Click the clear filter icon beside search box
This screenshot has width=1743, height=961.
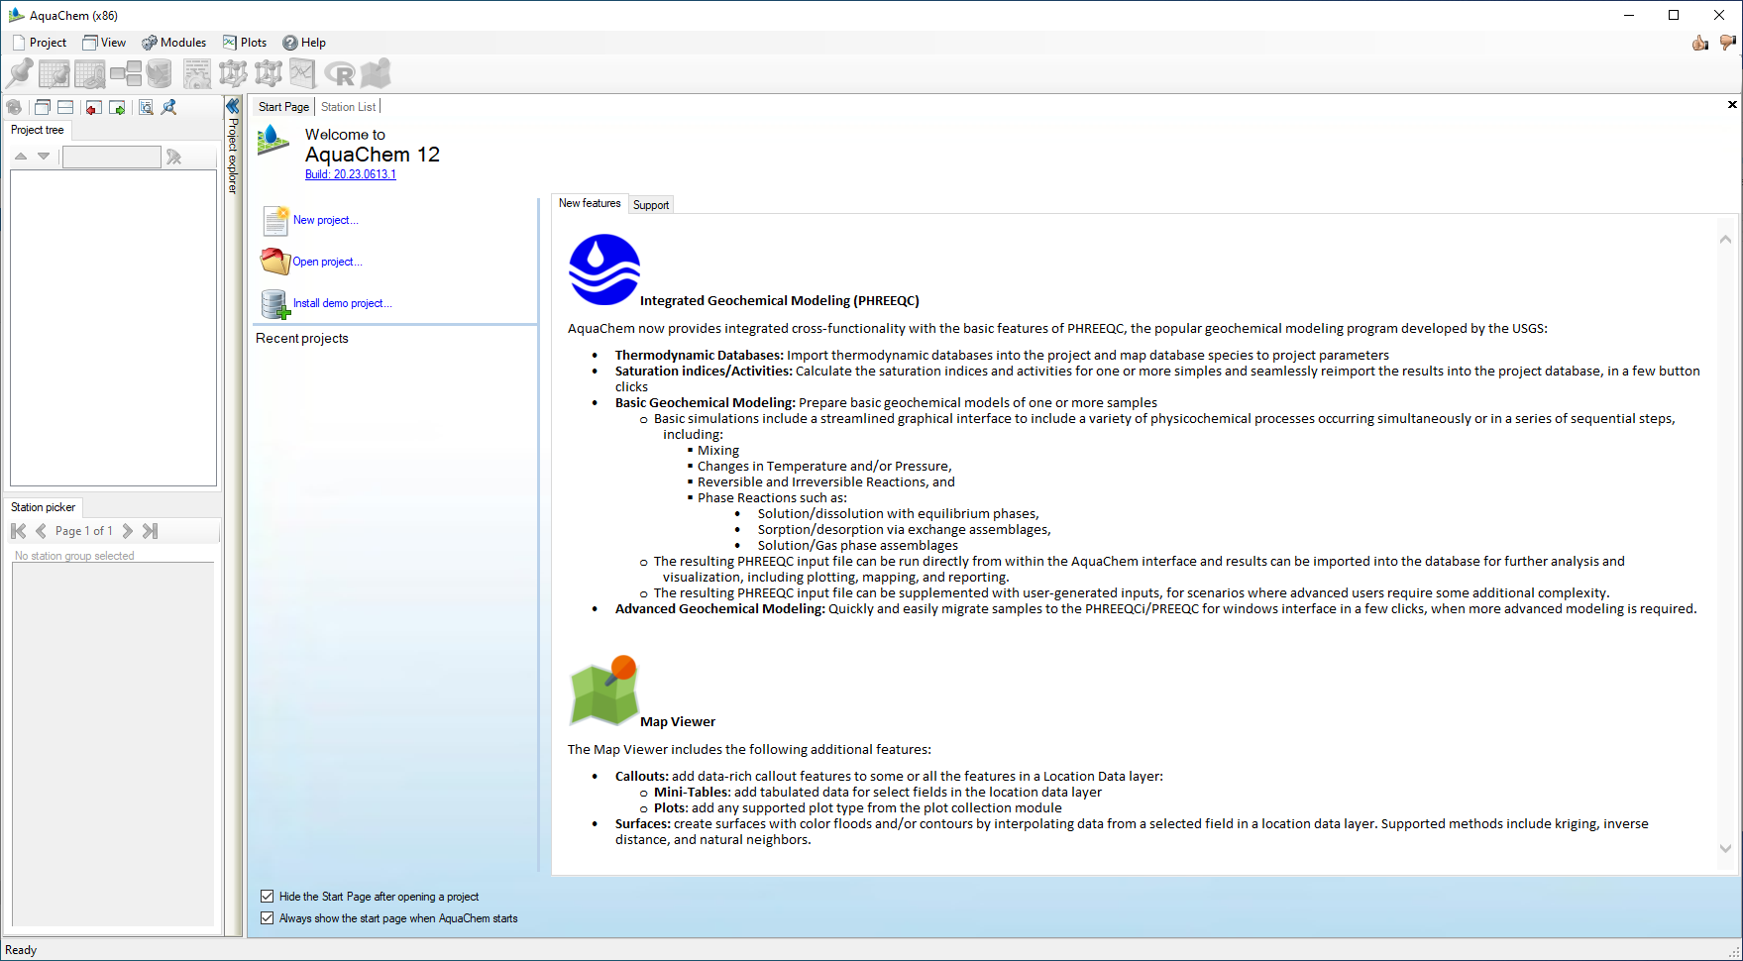(x=174, y=157)
